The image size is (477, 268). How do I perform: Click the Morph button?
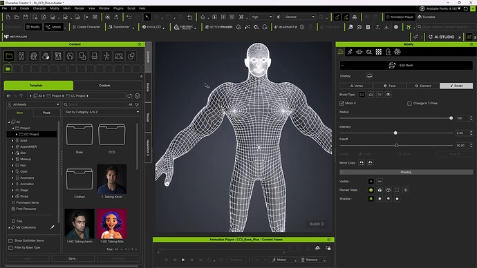(53, 27)
